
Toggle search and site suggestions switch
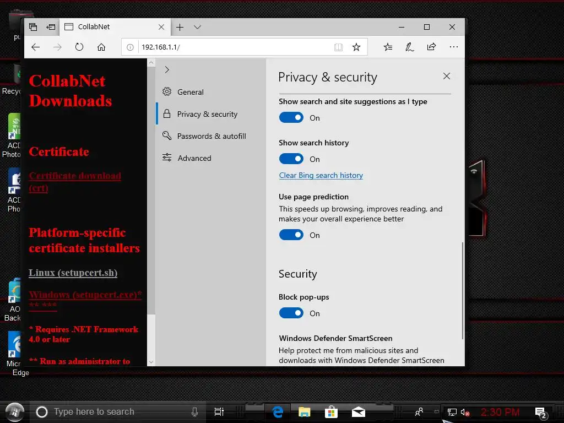(x=291, y=118)
